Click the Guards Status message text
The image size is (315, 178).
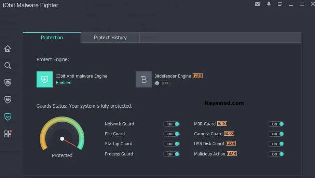pos(84,106)
